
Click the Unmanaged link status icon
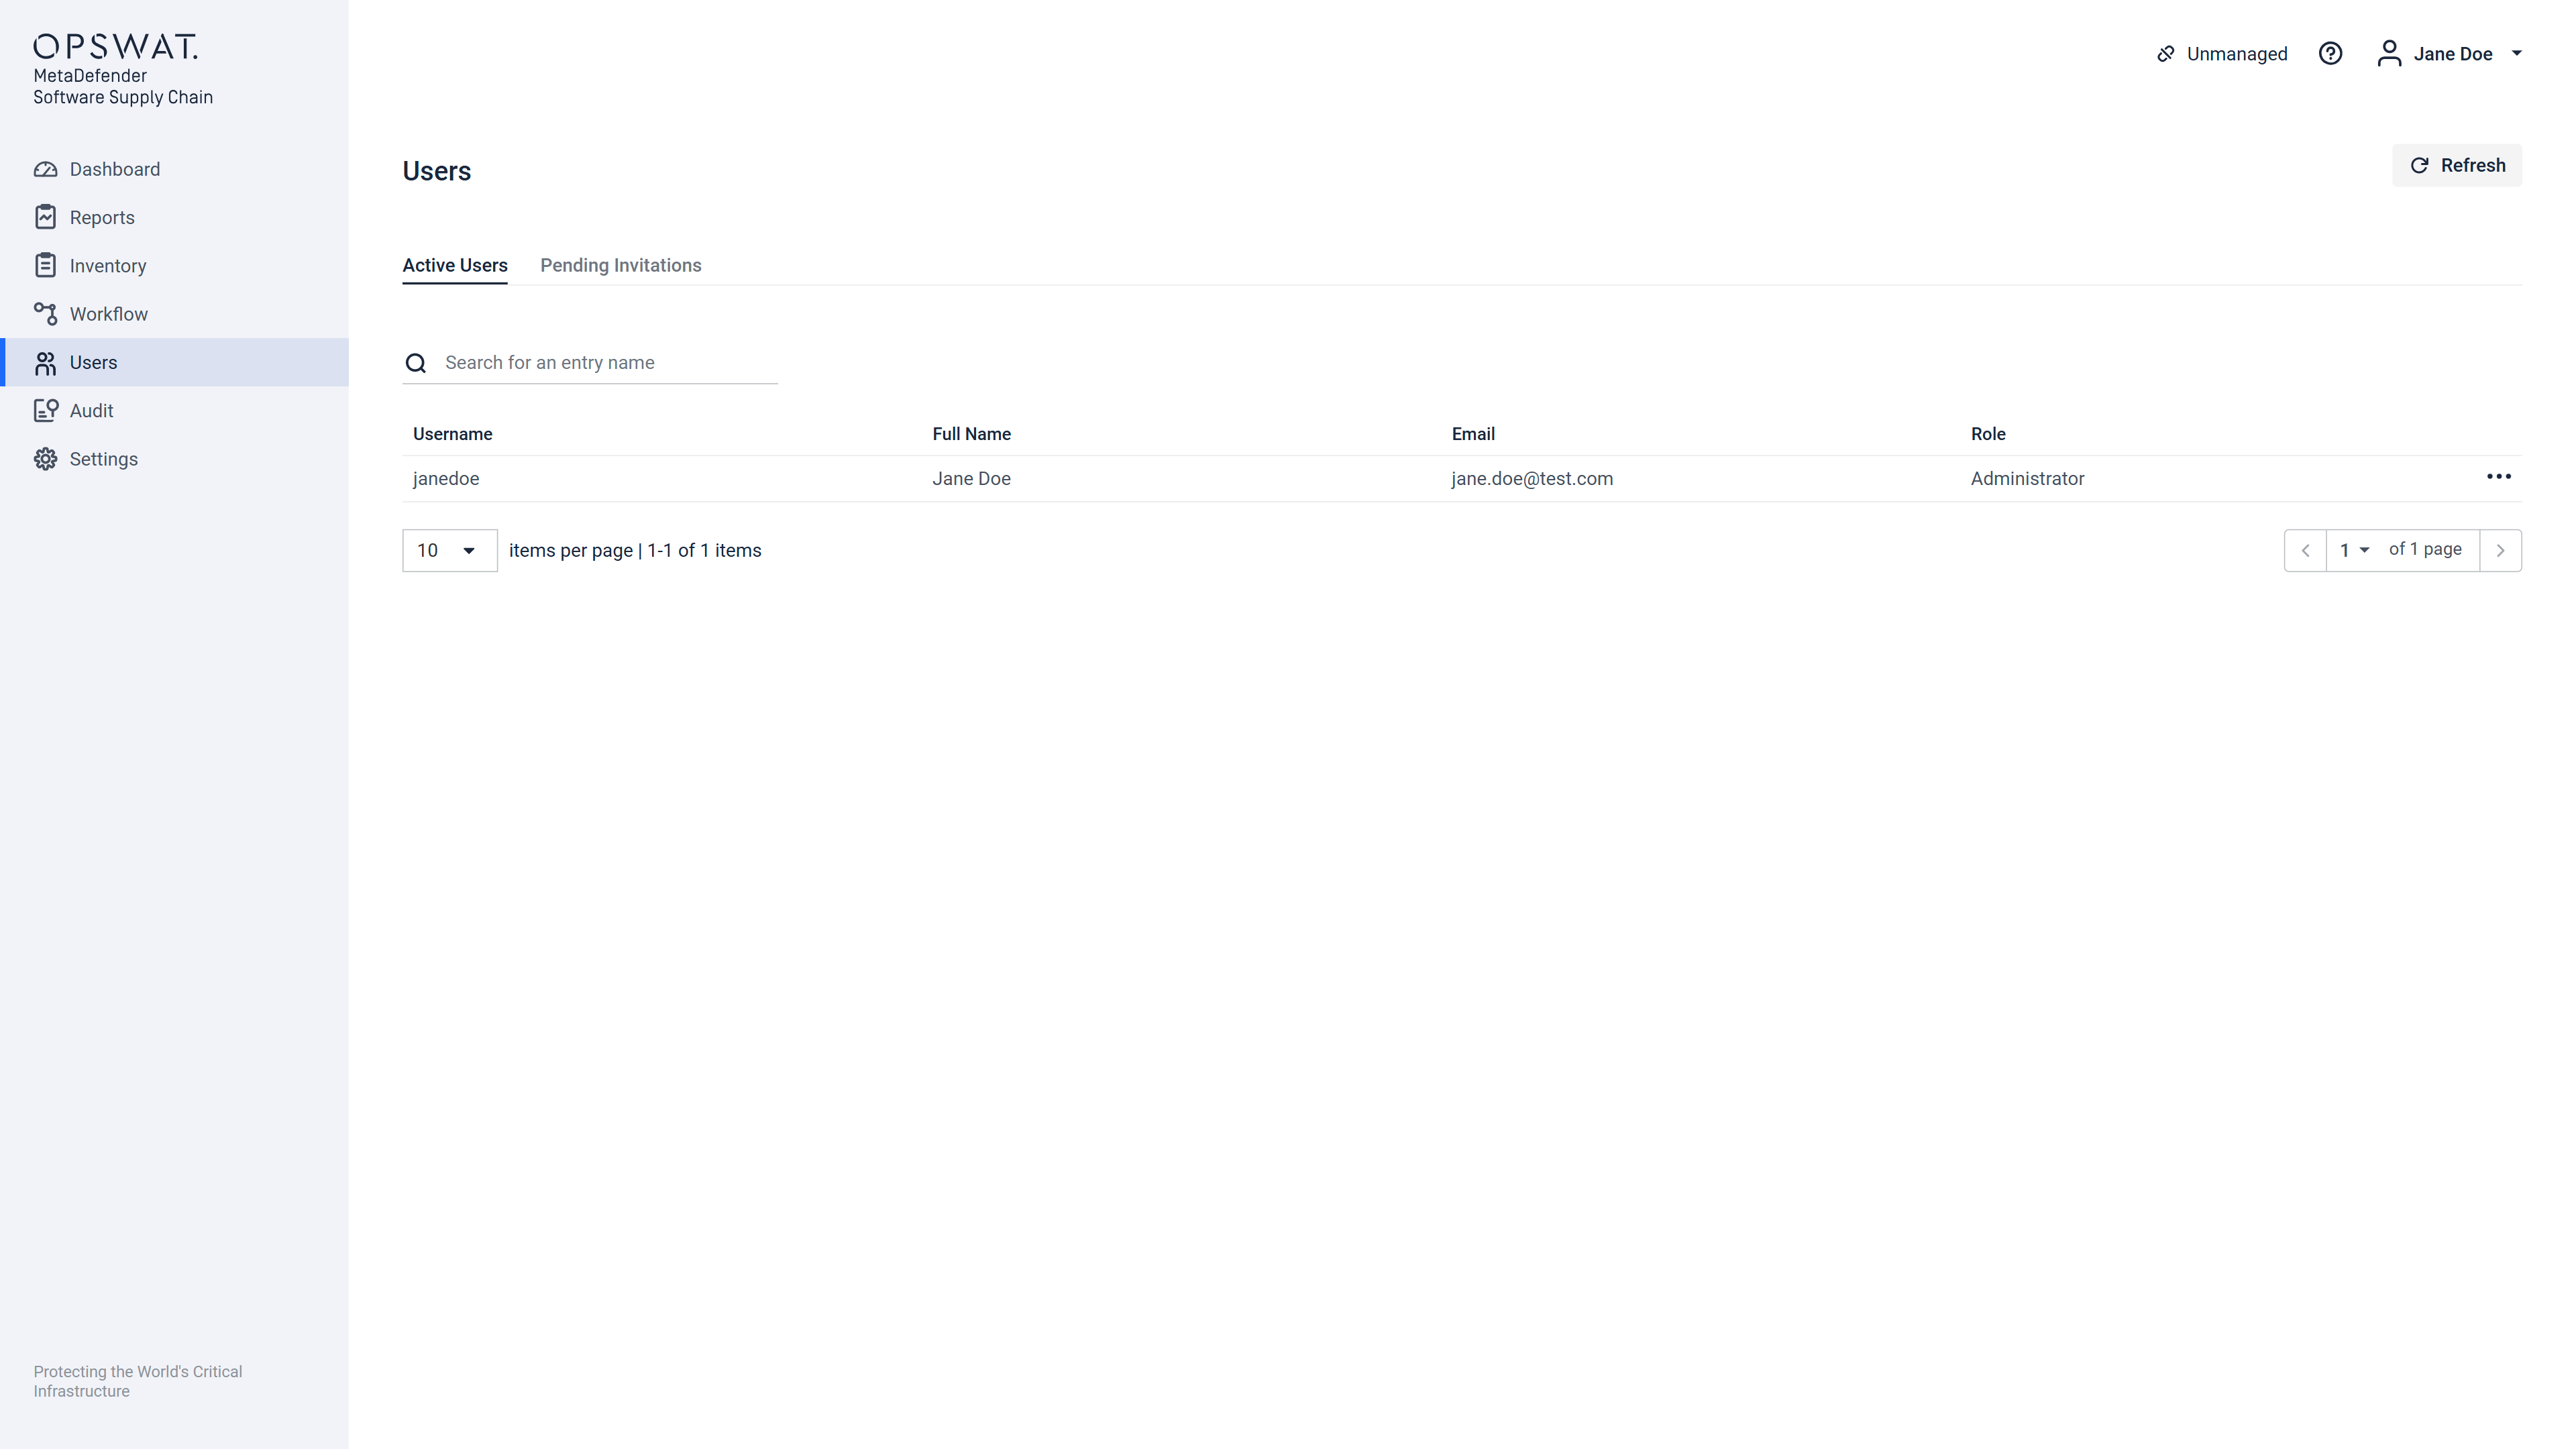pyautogui.click(x=2165, y=54)
